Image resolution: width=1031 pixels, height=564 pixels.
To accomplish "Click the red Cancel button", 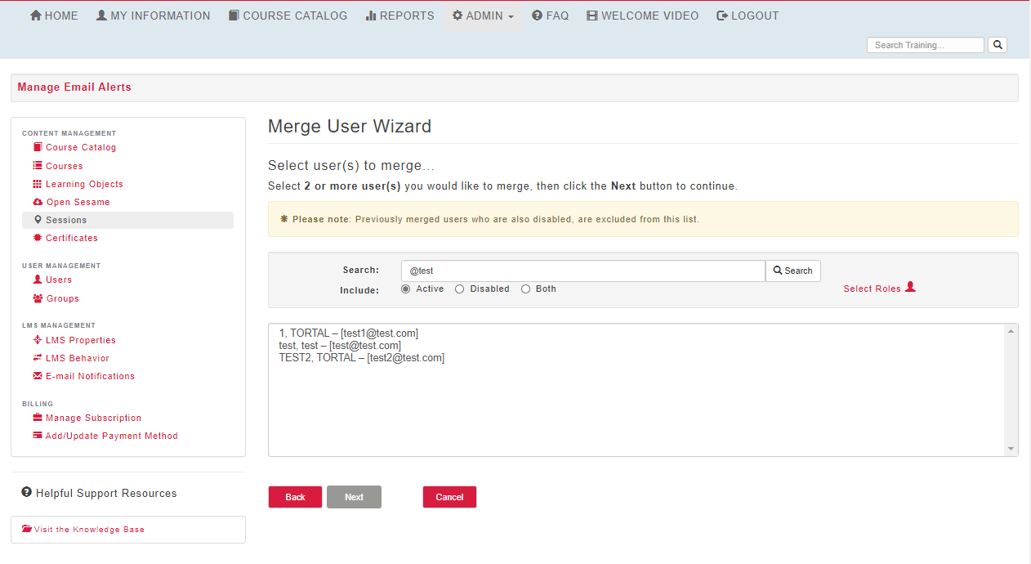I will (449, 497).
